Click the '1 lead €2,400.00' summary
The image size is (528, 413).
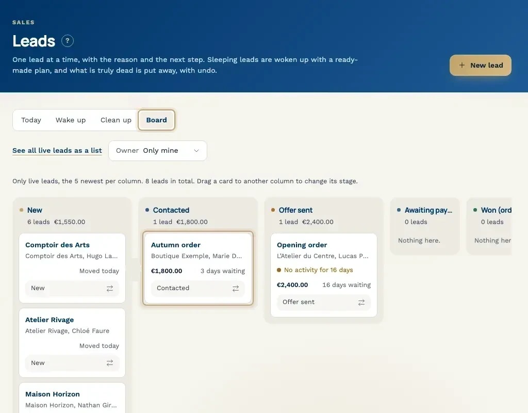click(306, 222)
